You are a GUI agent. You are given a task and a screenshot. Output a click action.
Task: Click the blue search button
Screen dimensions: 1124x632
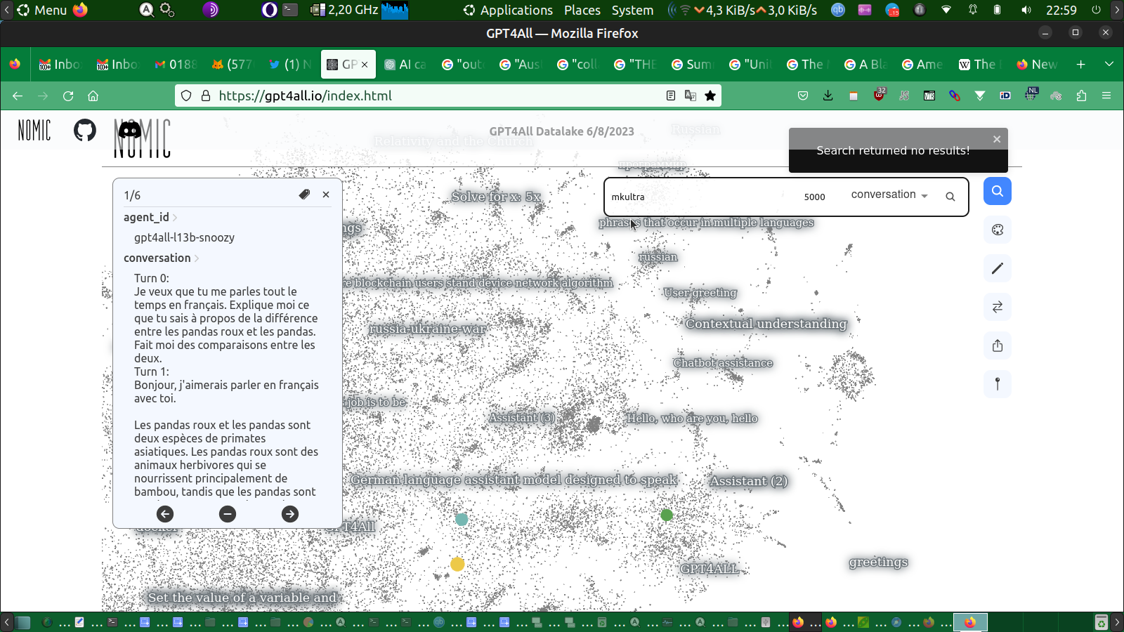click(x=997, y=191)
